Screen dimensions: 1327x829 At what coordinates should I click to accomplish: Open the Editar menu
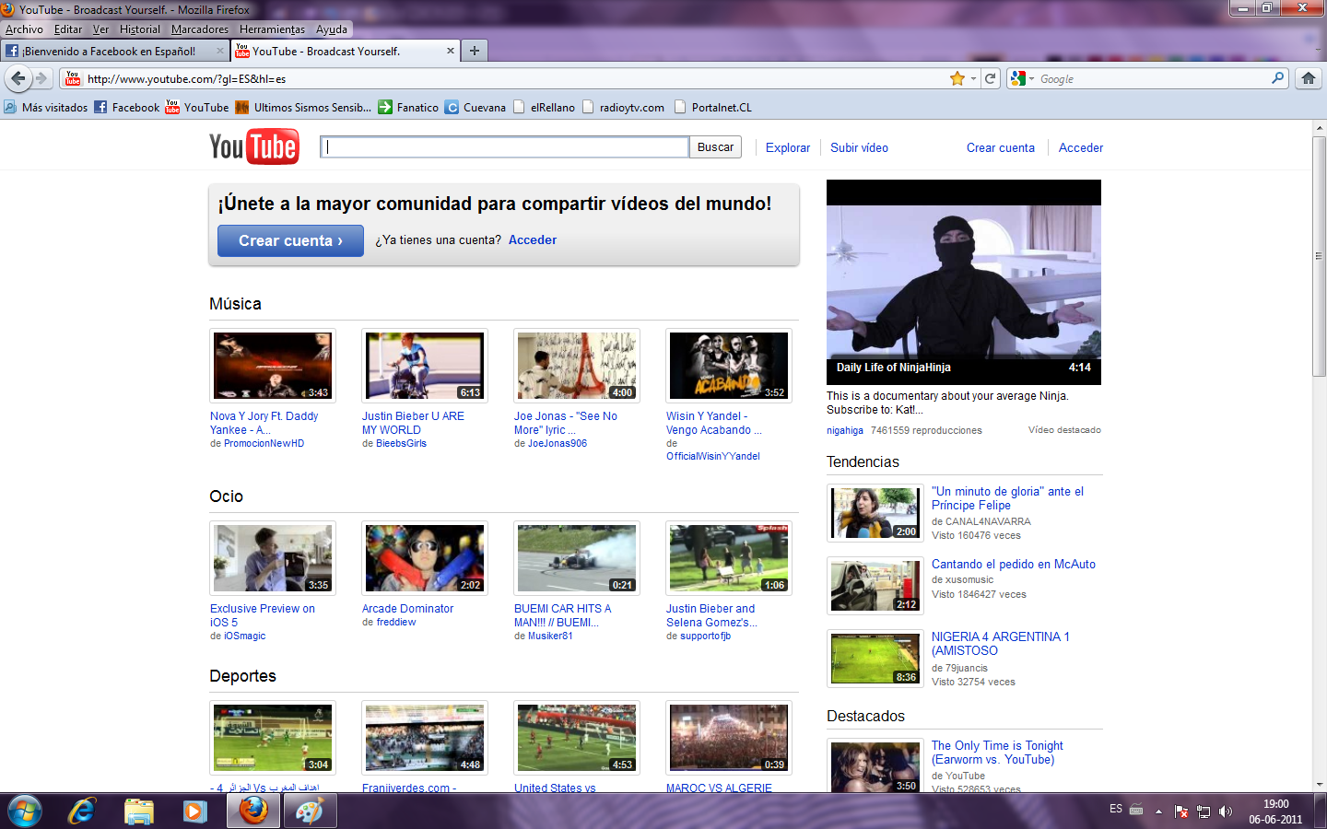[68, 29]
